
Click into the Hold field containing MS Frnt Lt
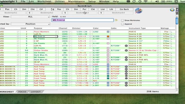click(x=83, y=20)
